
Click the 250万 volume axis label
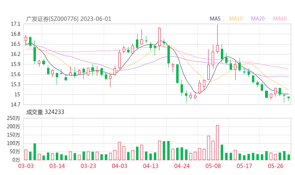tap(14, 118)
